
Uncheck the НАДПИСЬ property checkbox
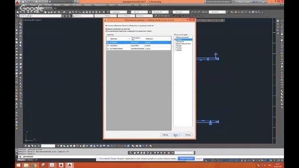point(108,46)
